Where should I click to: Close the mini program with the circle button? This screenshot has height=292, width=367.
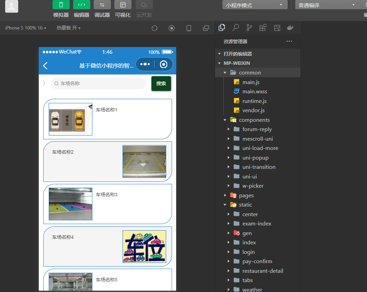pyautogui.click(x=164, y=64)
